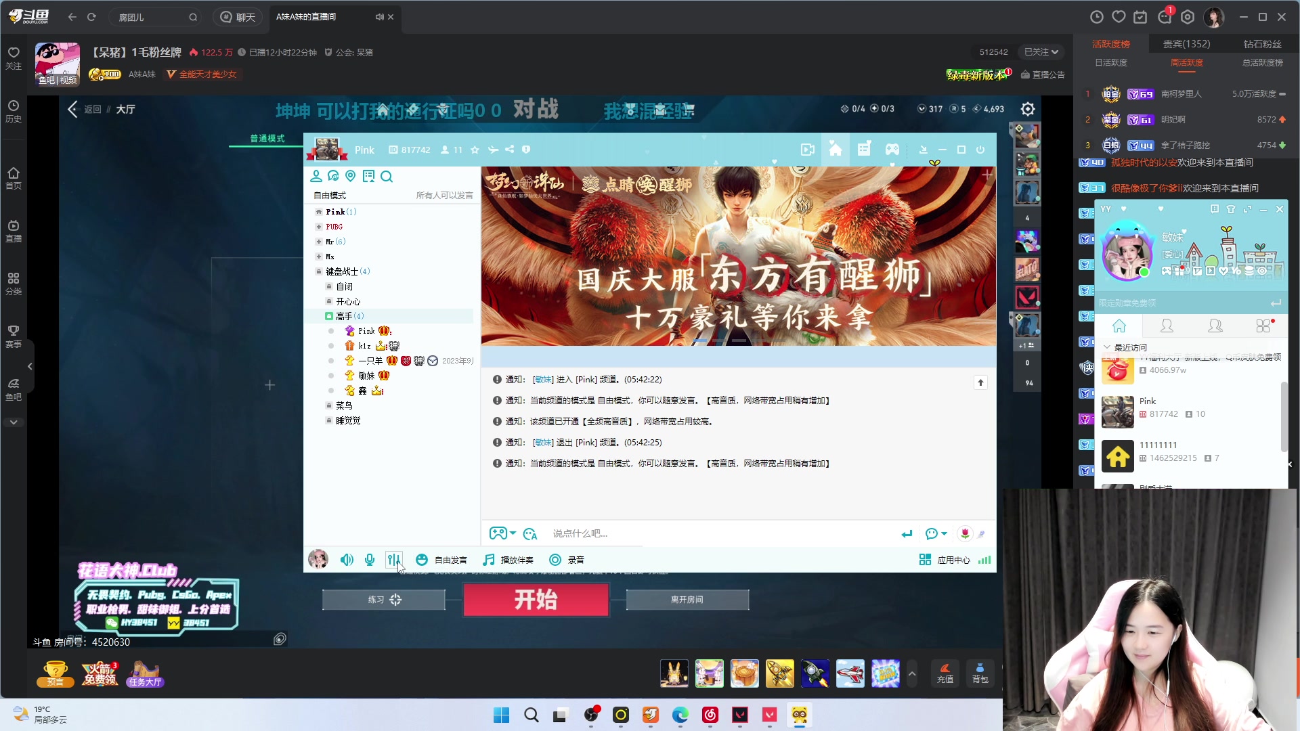Open the gamepad icon in YY channel header
The width and height of the screenshot is (1300, 731).
point(892,150)
